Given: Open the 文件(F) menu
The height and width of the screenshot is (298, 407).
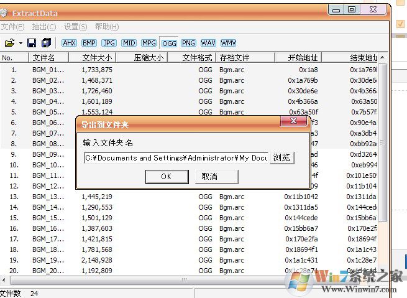Looking at the screenshot, I should click(x=12, y=27).
